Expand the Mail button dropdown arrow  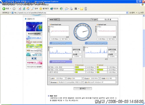tap(68, 9)
